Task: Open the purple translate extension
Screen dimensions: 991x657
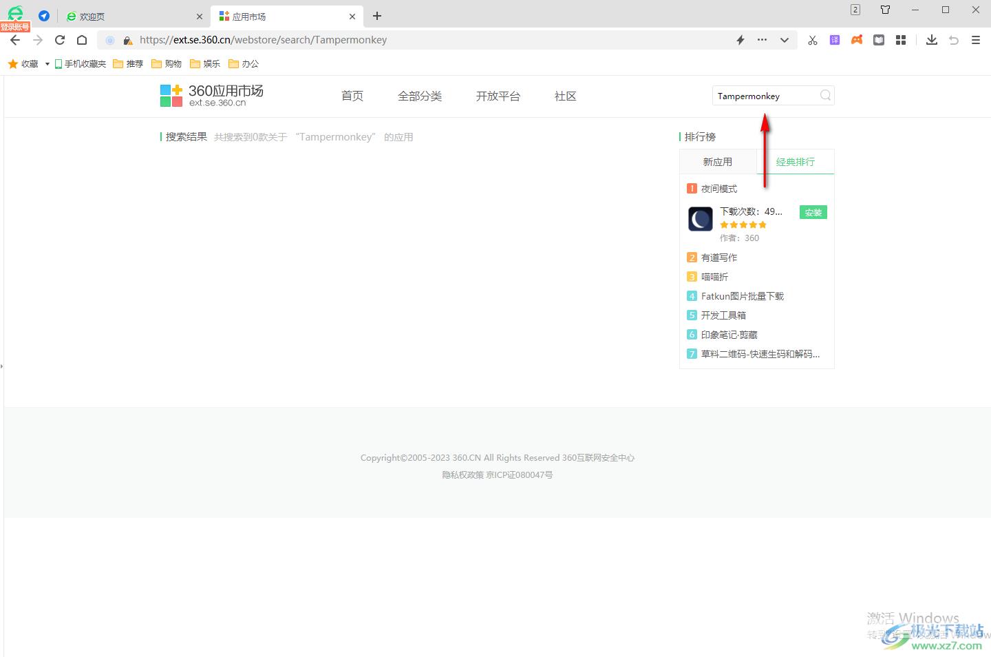Action: coord(835,40)
